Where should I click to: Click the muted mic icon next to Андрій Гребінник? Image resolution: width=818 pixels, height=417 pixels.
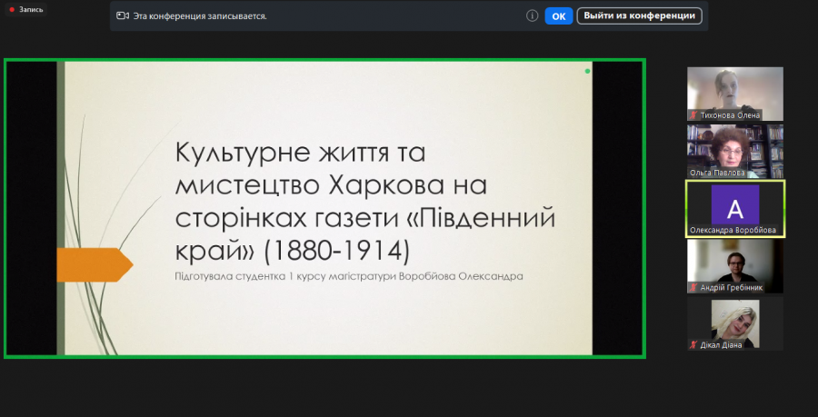point(693,287)
